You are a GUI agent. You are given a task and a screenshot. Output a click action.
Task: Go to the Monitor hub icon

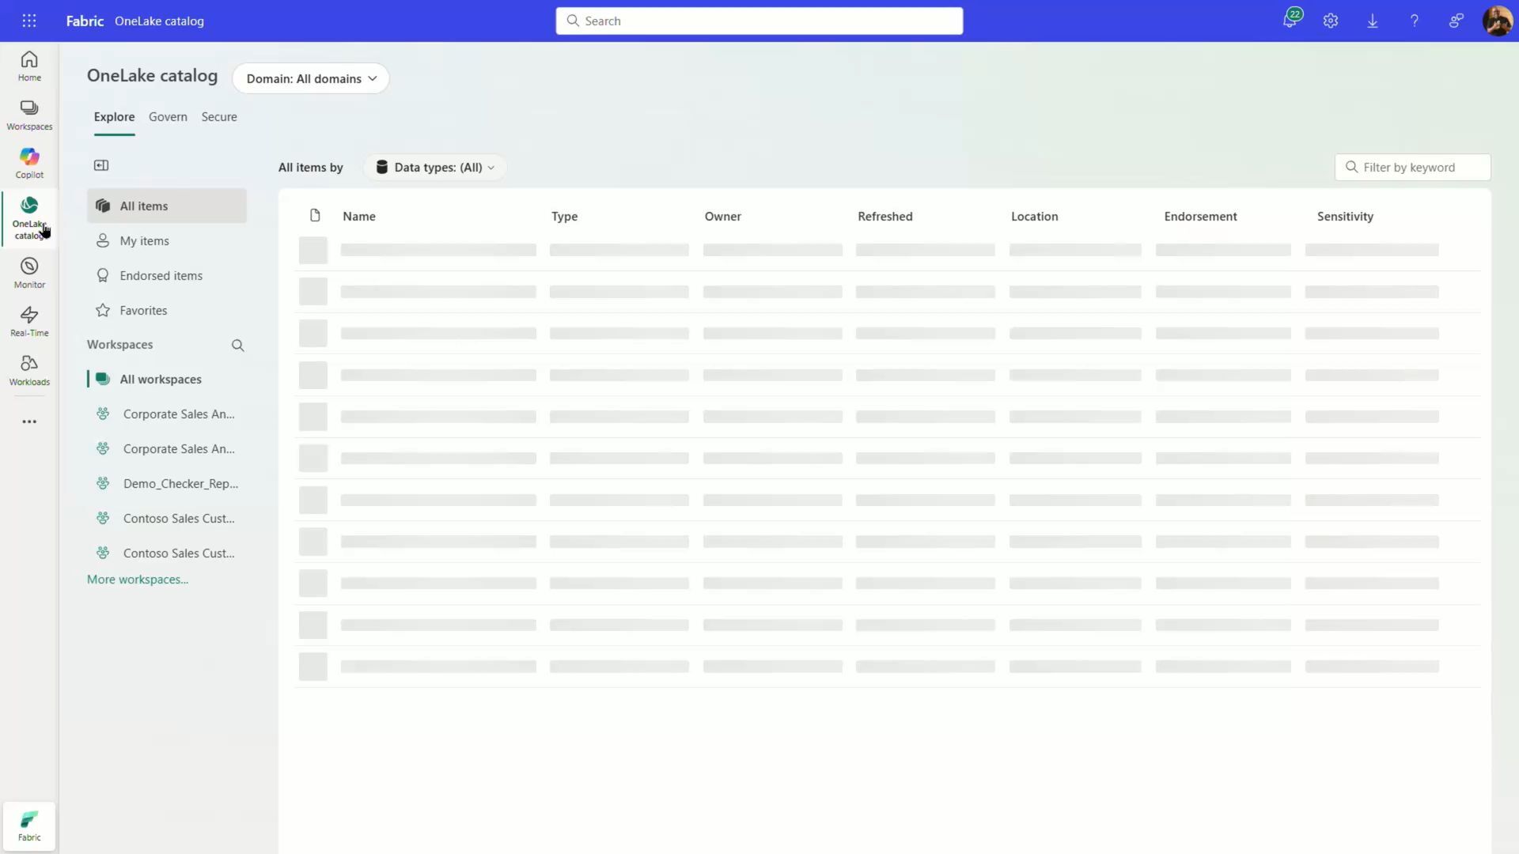pyautogui.click(x=29, y=273)
